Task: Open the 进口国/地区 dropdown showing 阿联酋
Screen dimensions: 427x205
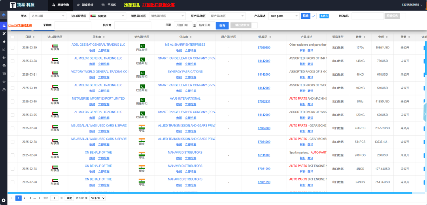Action: [107, 16]
